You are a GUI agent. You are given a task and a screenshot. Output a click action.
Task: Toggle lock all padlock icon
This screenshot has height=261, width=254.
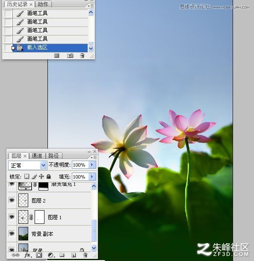click(48, 176)
